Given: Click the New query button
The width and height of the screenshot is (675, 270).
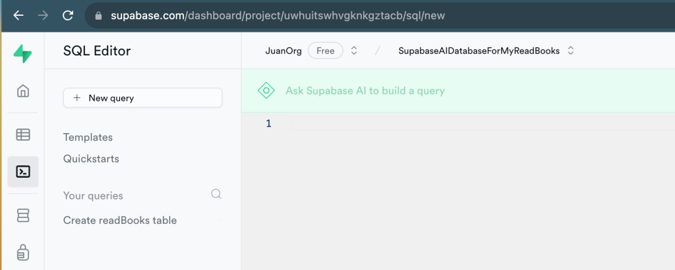Looking at the screenshot, I should [142, 98].
